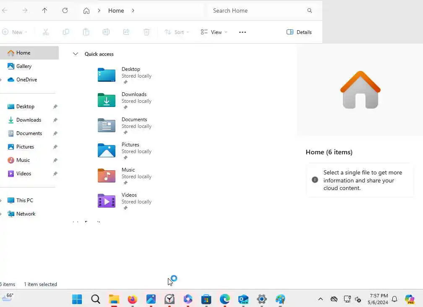Unpin Pictures from the navigation pane
This screenshot has height=307, width=423.
[x=55, y=147]
